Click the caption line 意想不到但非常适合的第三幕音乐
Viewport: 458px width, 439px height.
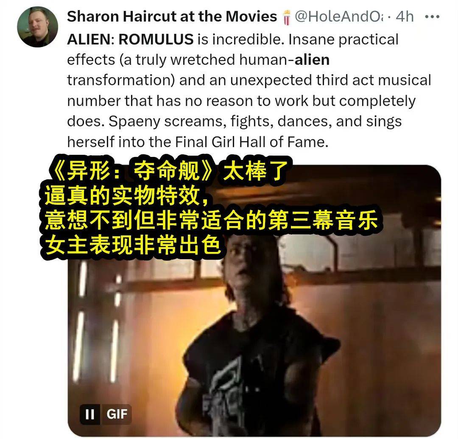pyautogui.click(x=211, y=220)
